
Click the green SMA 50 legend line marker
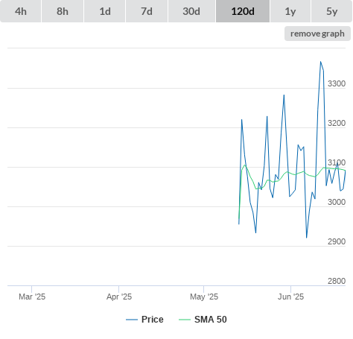185,320
